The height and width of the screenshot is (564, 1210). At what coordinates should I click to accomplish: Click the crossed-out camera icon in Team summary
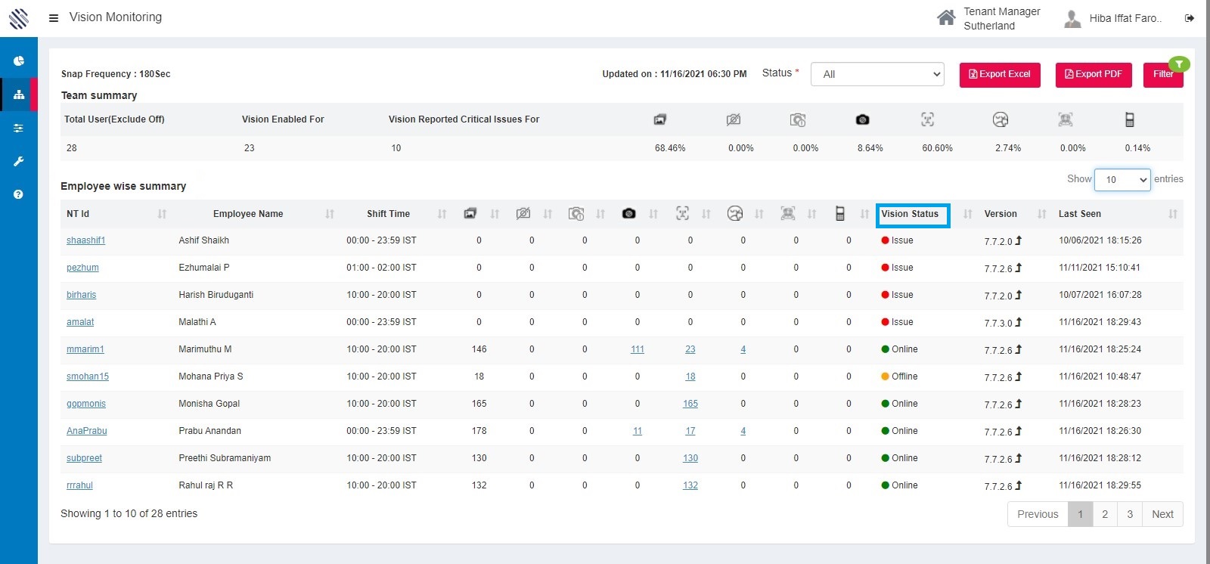[734, 119]
